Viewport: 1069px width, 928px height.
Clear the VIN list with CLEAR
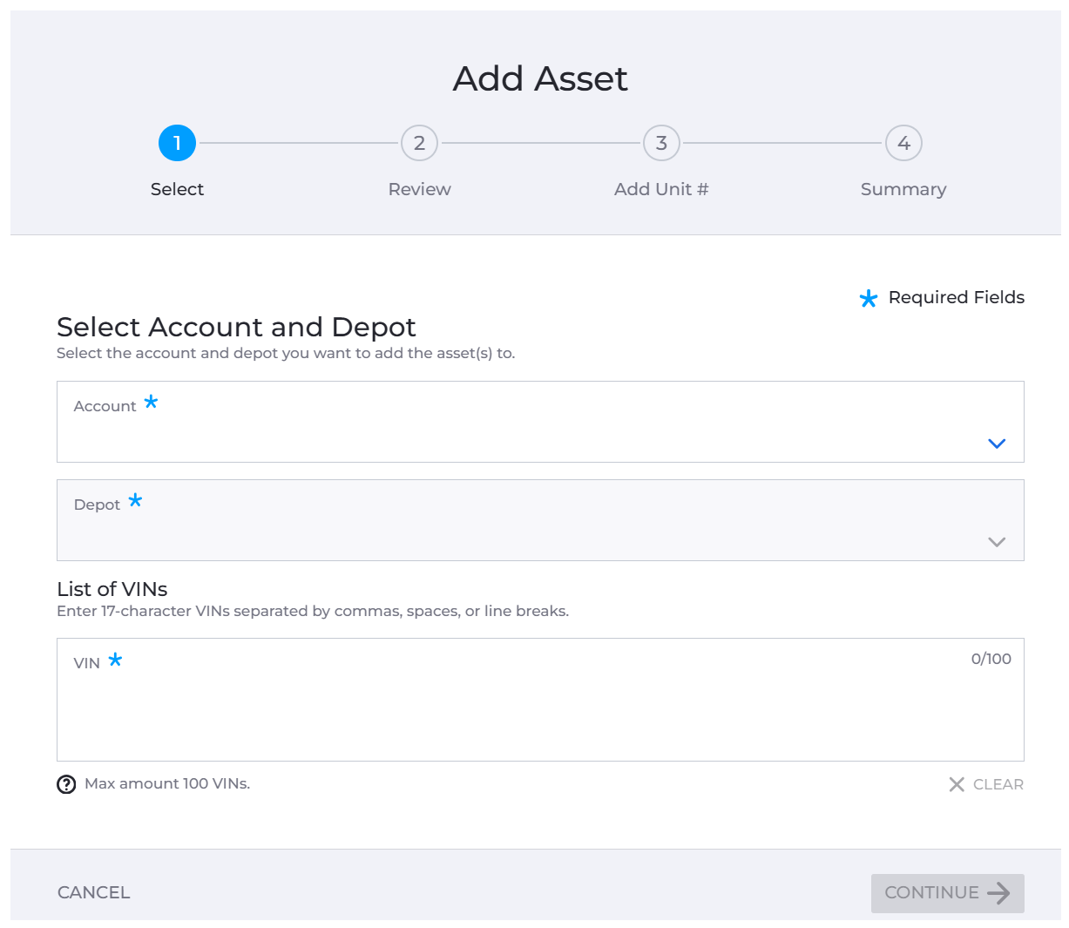pyautogui.click(x=986, y=784)
